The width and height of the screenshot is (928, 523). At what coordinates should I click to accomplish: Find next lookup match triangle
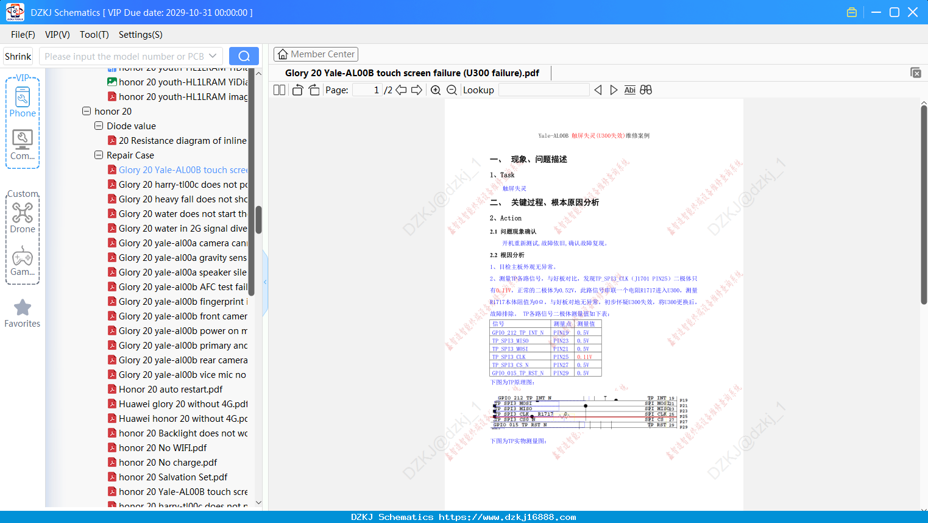pyautogui.click(x=614, y=90)
